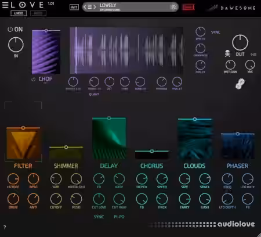Click the waveform display
This screenshot has width=261, height=237.
point(126,51)
